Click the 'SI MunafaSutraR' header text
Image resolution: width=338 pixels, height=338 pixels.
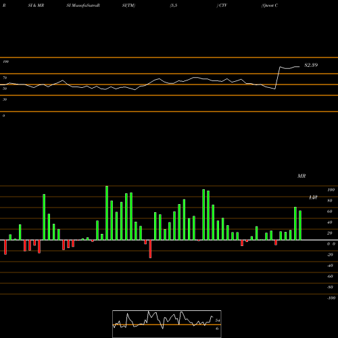[x=83, y=5]
